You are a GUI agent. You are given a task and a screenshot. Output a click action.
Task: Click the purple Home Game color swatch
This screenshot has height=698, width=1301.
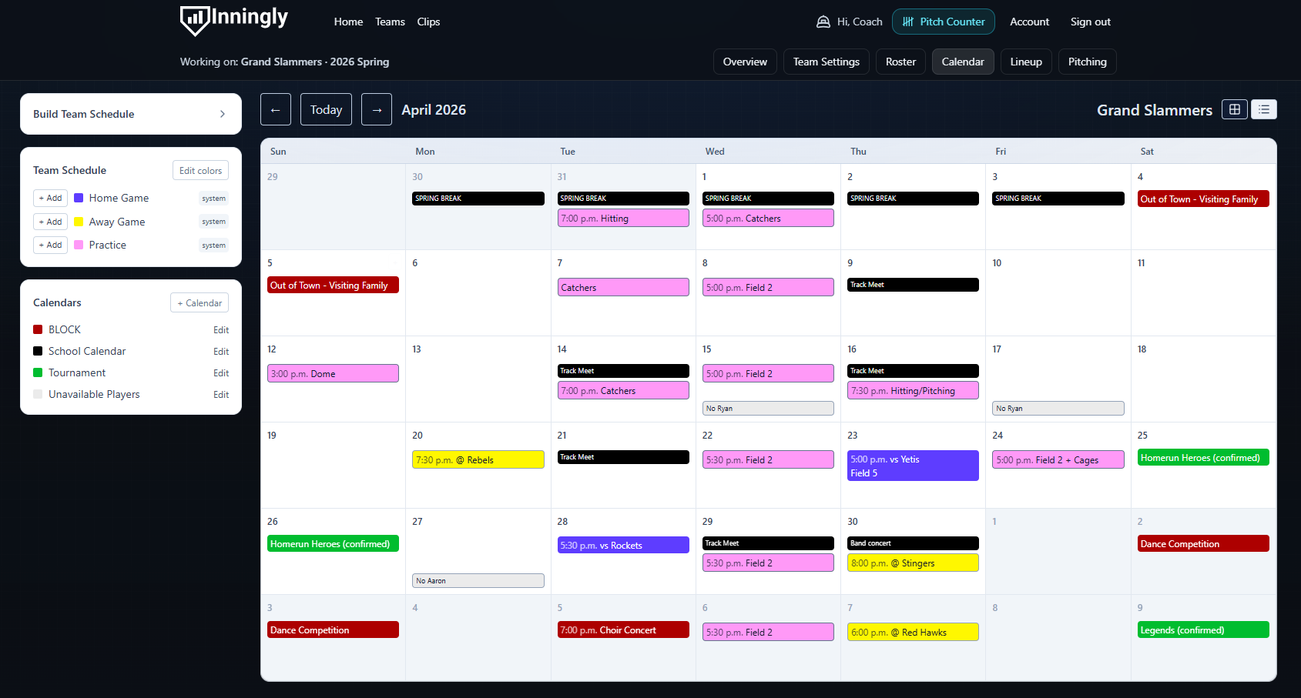(x=78, y=198)
